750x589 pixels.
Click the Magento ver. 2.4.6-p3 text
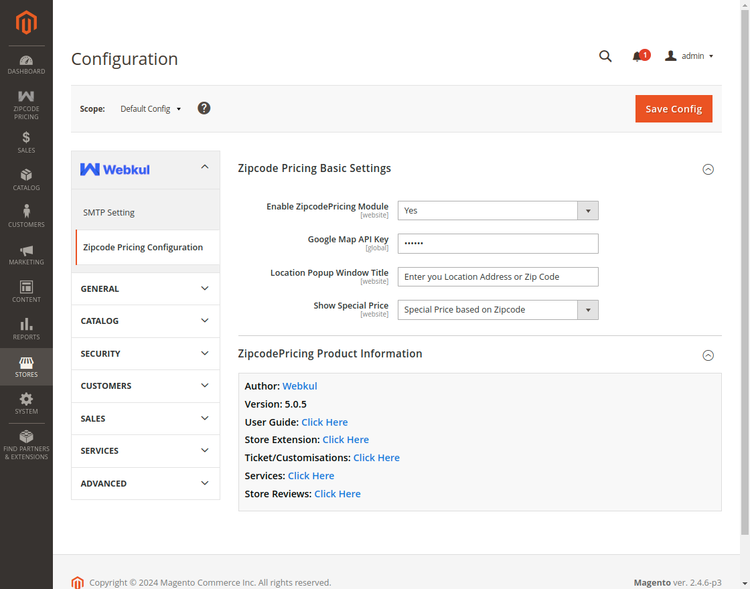pos(677,582)
